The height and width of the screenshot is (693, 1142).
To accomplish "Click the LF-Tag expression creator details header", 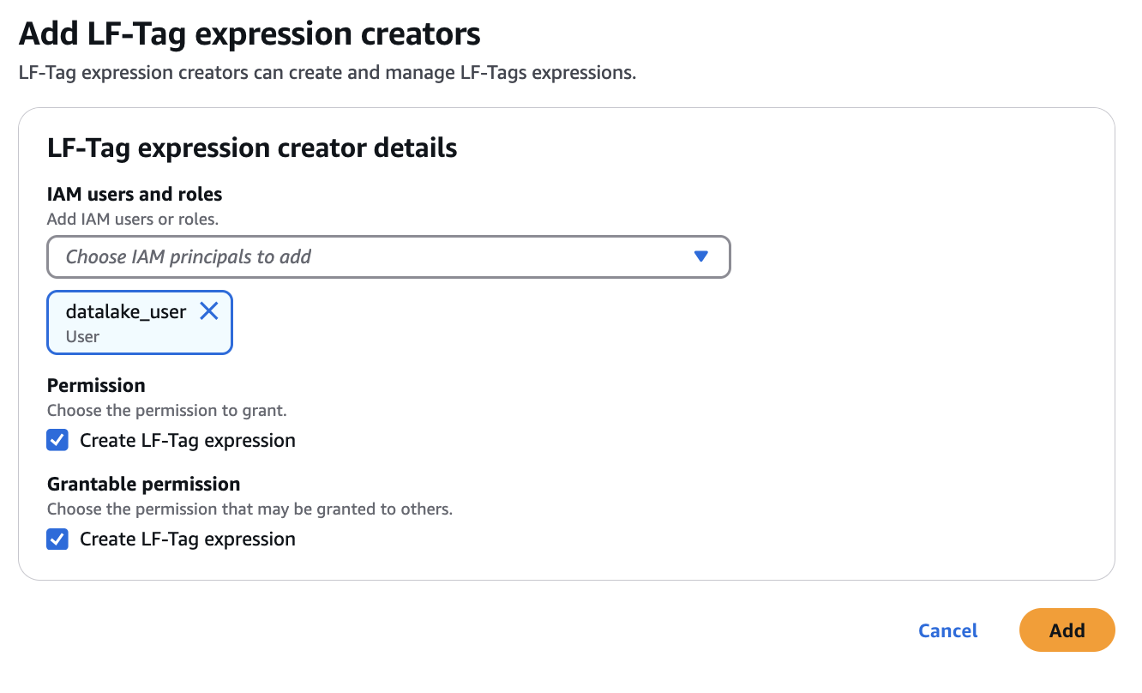I will click(x=252, y=148).
